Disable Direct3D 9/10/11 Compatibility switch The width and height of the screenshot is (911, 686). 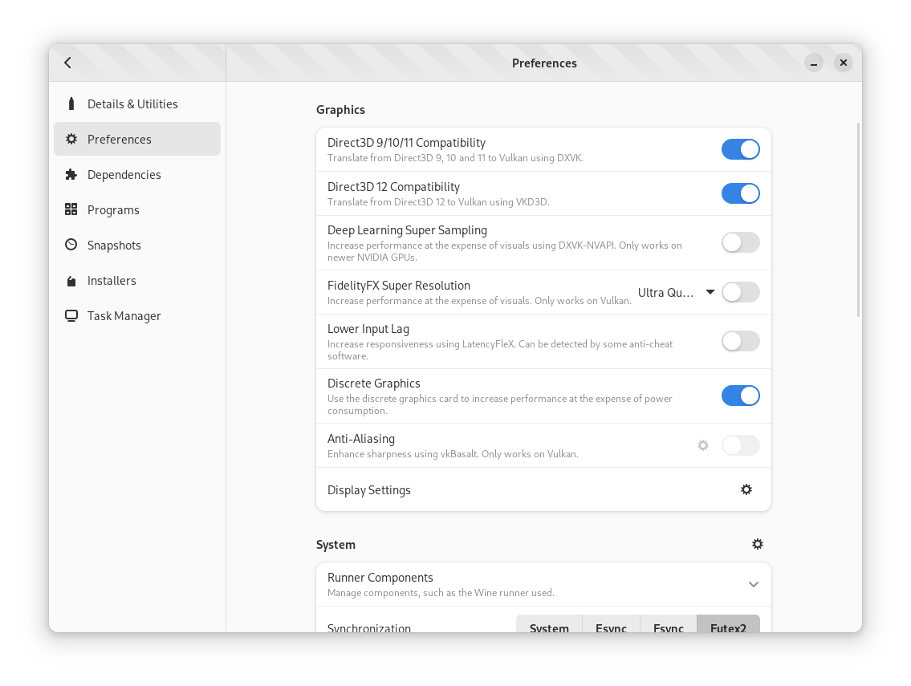[740, 149]
